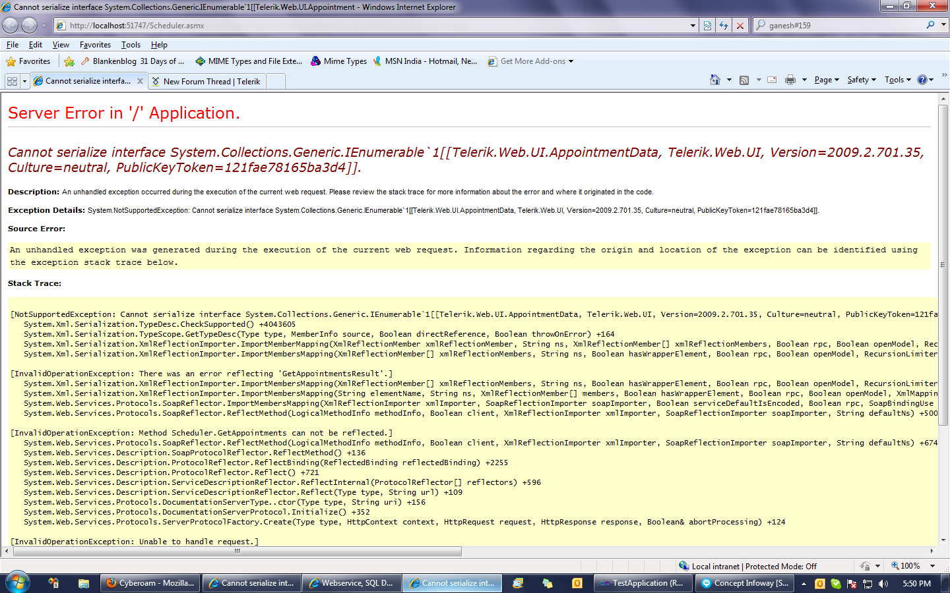This screenshot has width=950, height=593.
Task: Show hidden system tray icons arrow
Action: 804,584
